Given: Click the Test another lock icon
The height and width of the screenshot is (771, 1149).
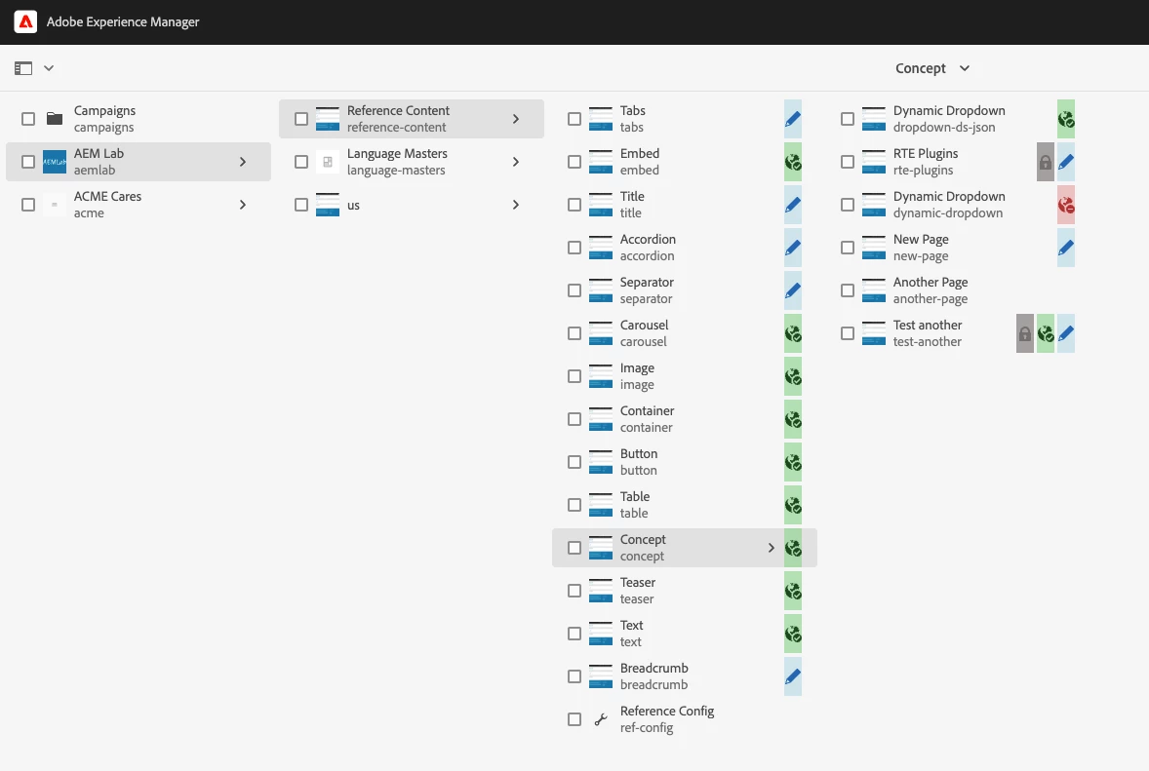Looking at the screenshot, I should 1025,333.
